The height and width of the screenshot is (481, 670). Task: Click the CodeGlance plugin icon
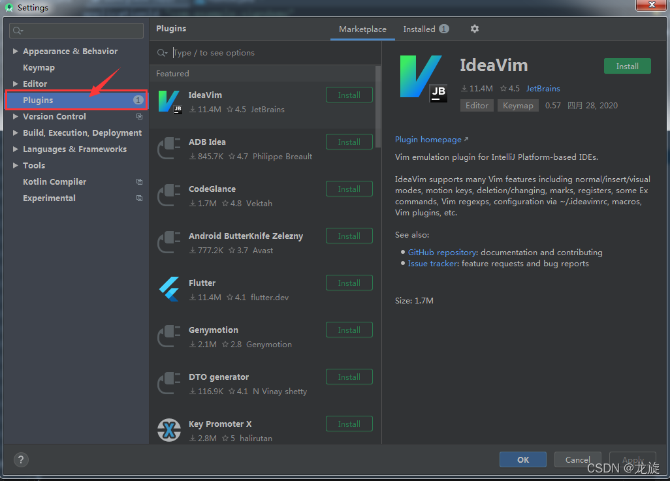pyautogui.click(x=170, y=196)
